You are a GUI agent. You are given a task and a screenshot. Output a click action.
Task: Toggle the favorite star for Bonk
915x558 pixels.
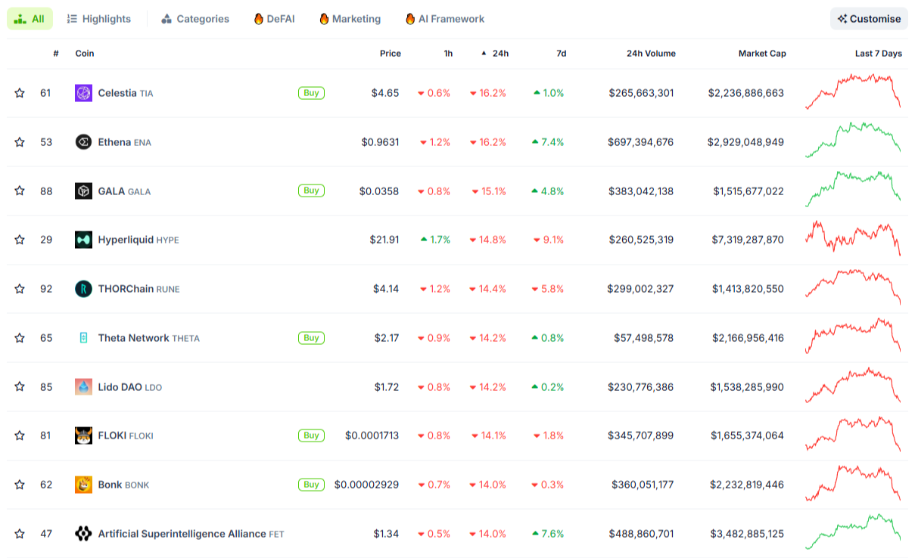(x=20, y=485)
